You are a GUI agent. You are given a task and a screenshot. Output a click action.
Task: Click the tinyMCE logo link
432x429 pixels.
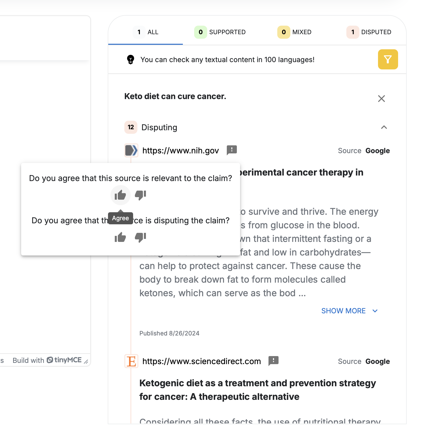click(x=64, y=360)
